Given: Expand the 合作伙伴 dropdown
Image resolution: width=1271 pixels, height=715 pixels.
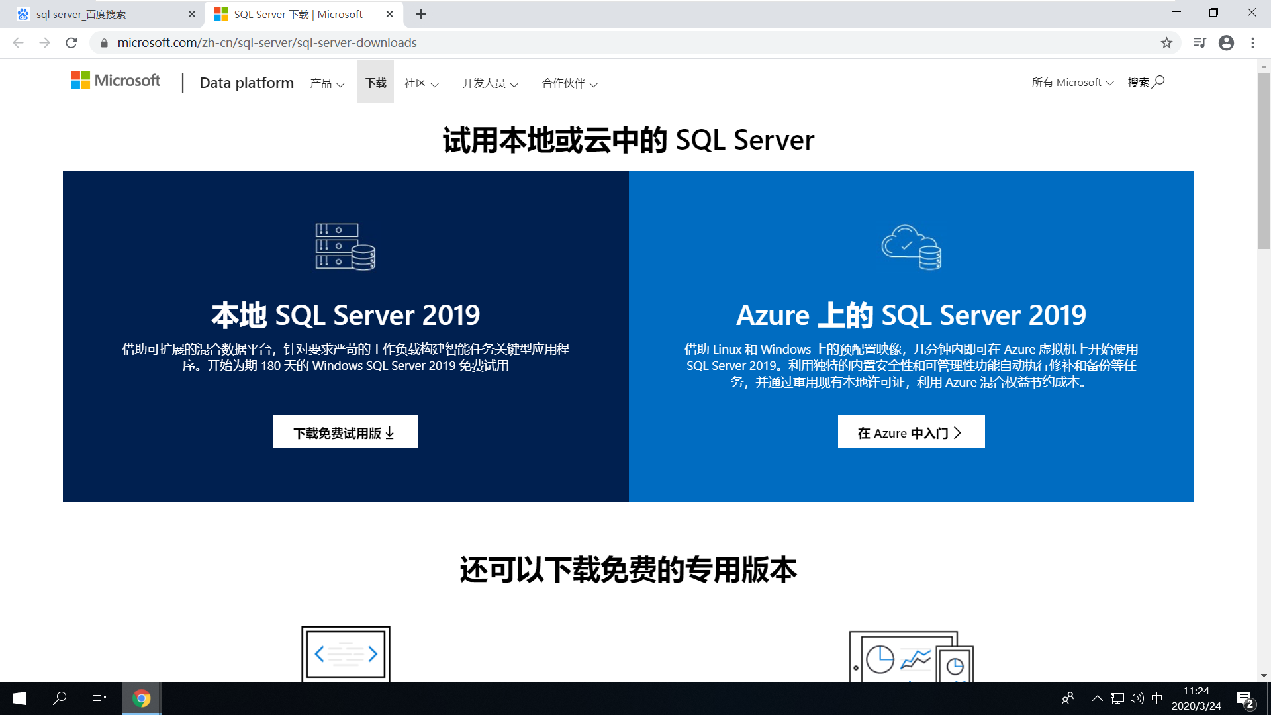Looking at the screenshot, I should pos(569,83).
